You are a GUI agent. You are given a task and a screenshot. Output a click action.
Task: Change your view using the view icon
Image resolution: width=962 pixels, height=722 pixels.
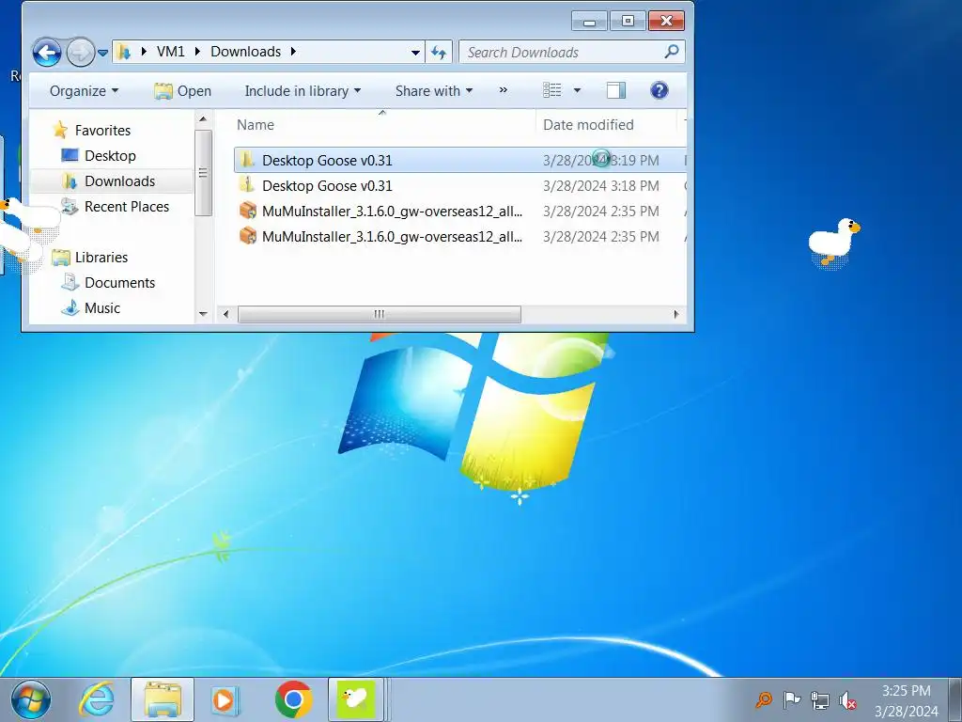(x=552, y=90)
